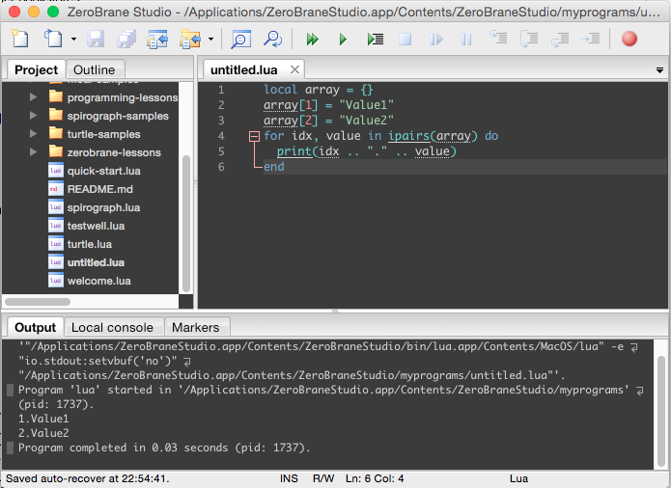This screenshot has width=671, height=488.
Task: Click the Step Over icon
Action: point(529,39)
